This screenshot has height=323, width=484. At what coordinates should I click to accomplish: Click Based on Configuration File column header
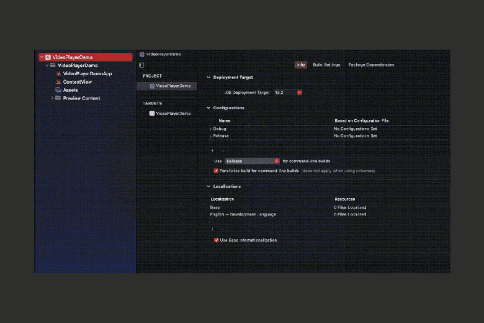tap(362, 121)
